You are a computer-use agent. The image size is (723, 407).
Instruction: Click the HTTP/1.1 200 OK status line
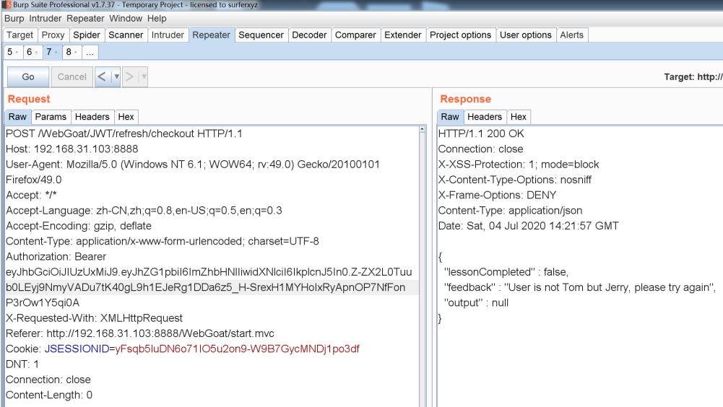click(x=481, y=134)
